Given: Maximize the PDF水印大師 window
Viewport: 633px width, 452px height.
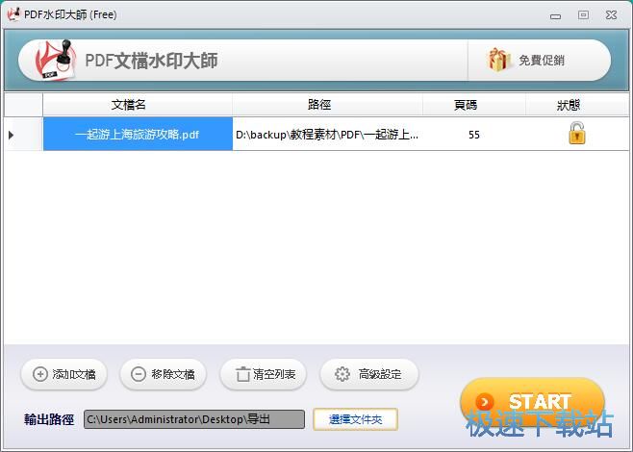Looking at the screenshot, I should (x=583, y=15).
